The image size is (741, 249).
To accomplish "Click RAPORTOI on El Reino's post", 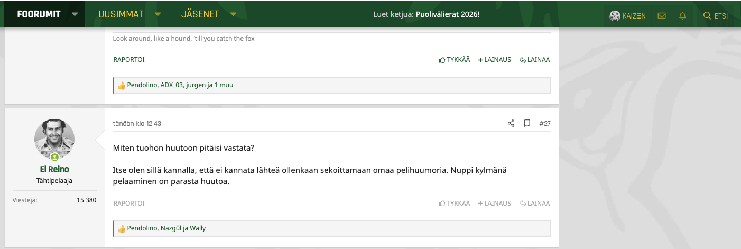I will coord(128,204).
